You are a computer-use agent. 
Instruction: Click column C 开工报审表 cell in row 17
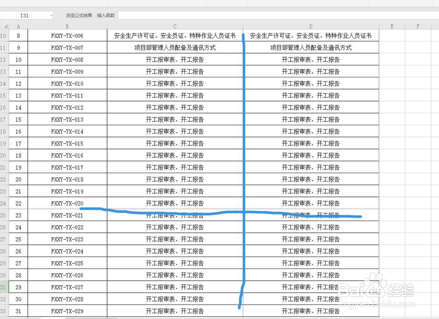(175, 120)
